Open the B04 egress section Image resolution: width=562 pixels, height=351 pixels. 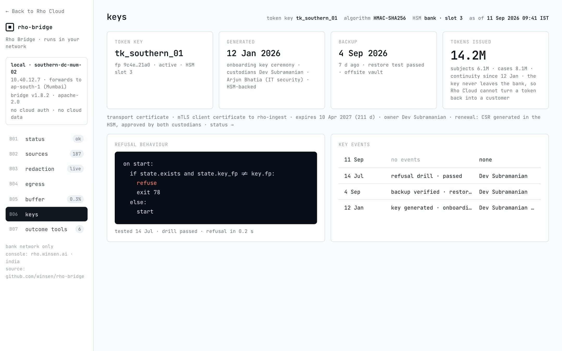pos(47,184)
